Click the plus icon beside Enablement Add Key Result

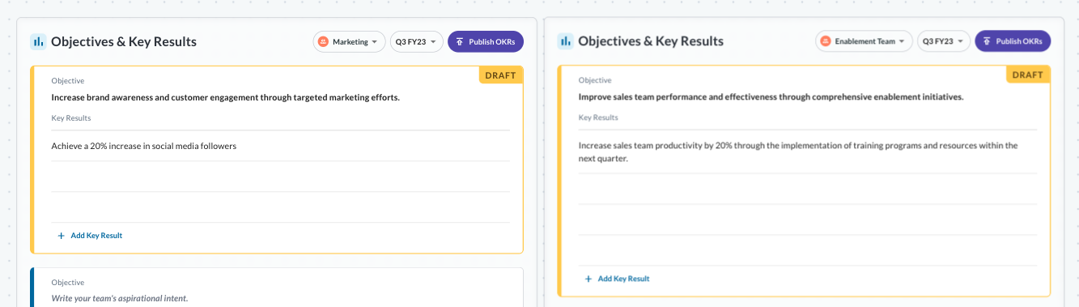coord(588,279)
